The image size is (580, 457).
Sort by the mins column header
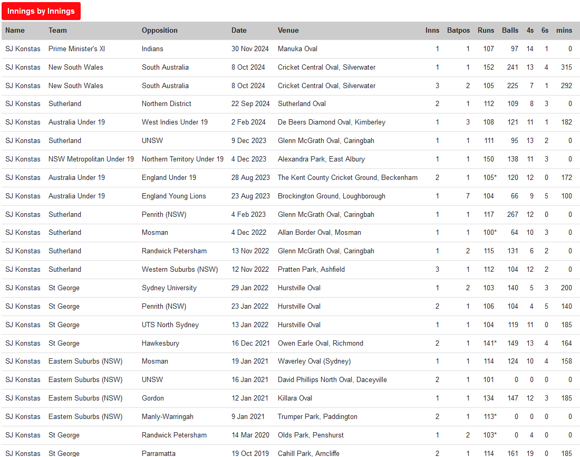pyautogui.click(x=564, y=31)
